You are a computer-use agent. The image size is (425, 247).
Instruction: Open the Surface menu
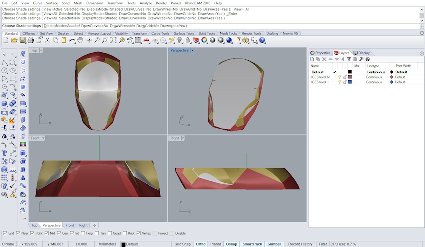pyautogui.click(x=52, y=3)
